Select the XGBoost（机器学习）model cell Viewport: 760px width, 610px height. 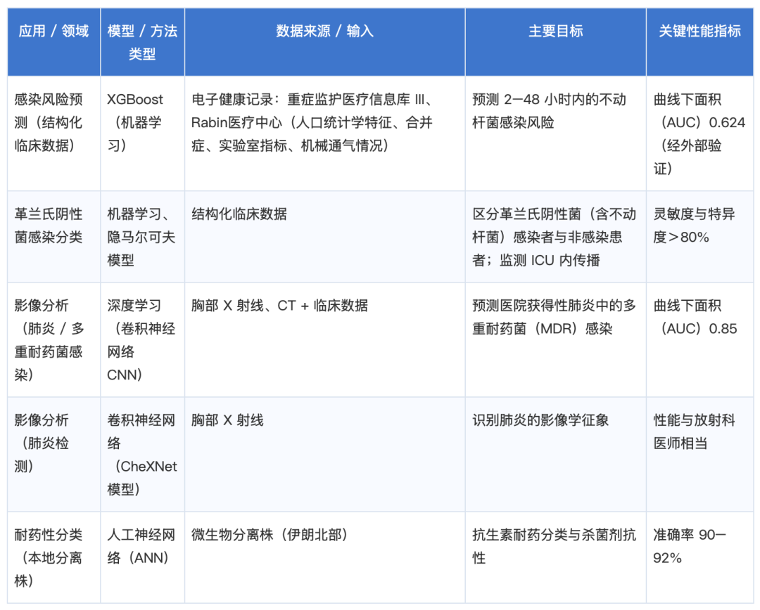(x=142, y=134)
